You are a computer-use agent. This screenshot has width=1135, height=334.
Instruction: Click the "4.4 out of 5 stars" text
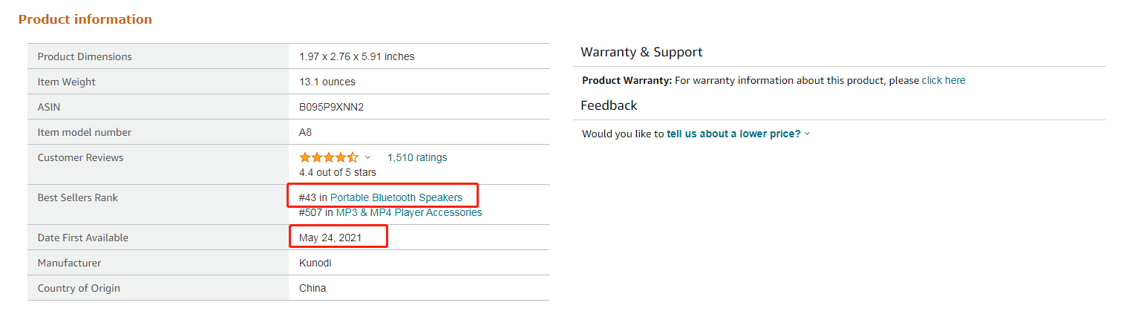click(337, 172)
